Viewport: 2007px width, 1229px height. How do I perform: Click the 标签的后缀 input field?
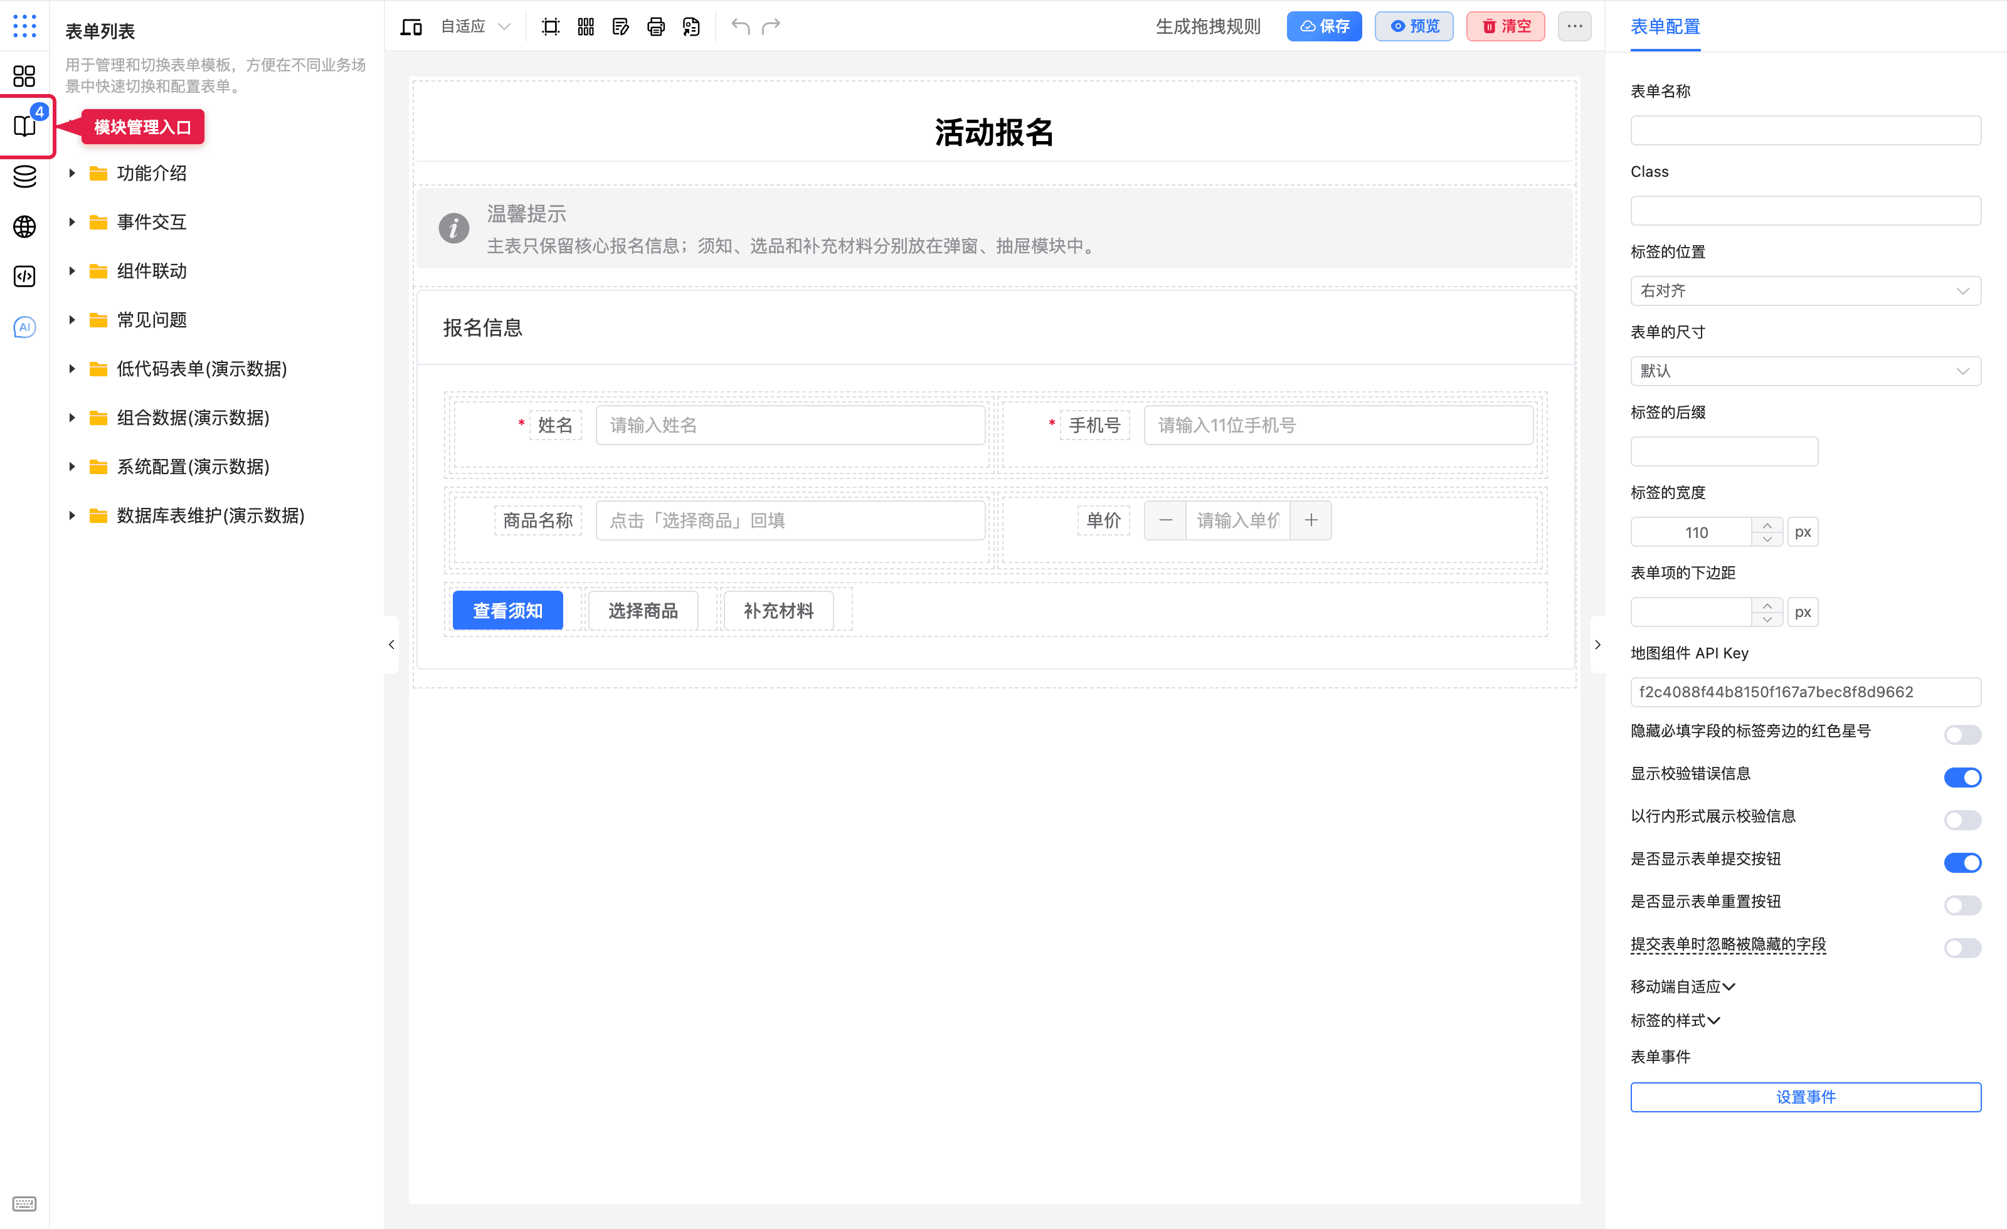1724,452
